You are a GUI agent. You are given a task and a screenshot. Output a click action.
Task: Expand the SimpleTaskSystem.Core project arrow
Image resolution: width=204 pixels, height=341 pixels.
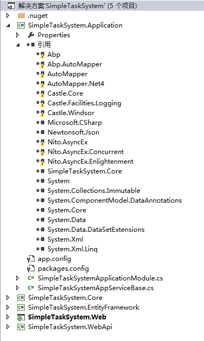point(8,298)
